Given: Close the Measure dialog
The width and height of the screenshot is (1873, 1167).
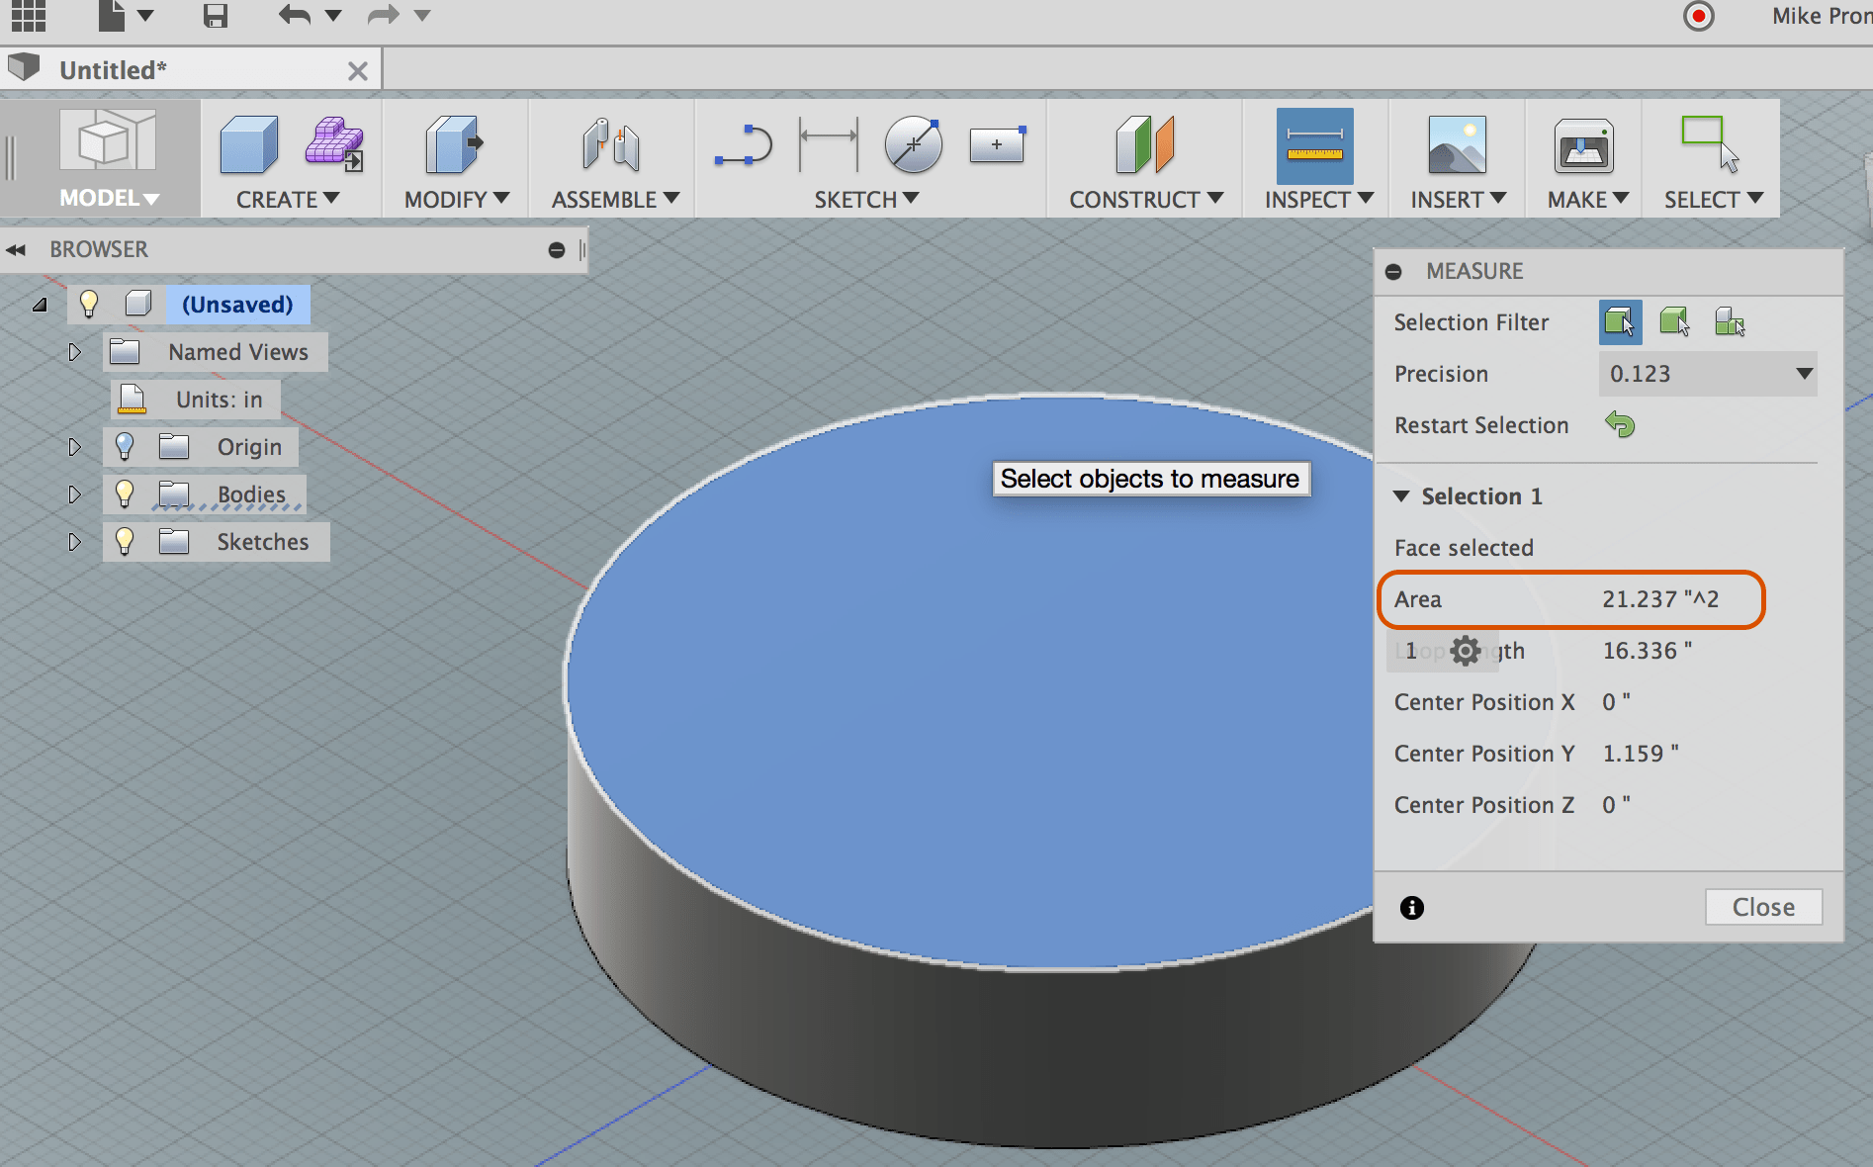Looking at the screenshot, I should pyautogui.click(x=1763, y=907).
